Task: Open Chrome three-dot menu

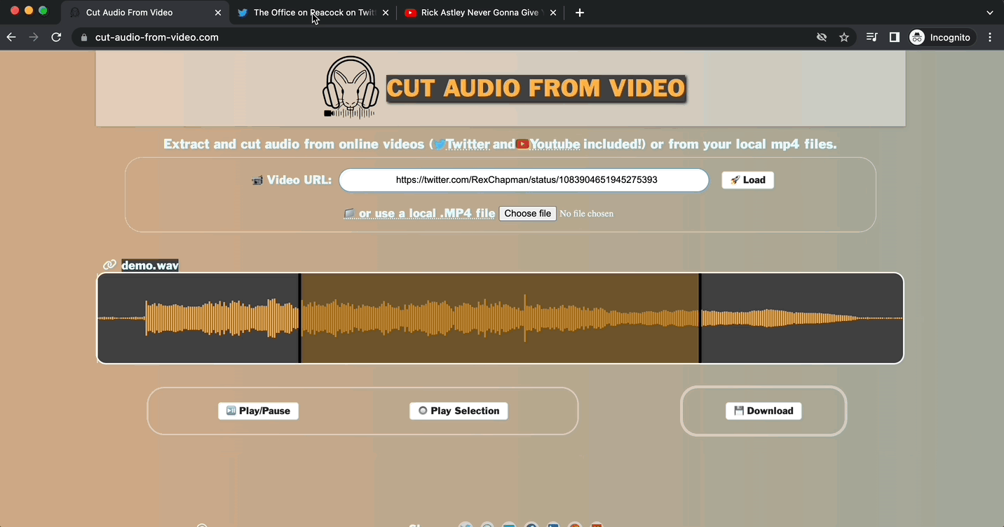Action: (990, 37)
